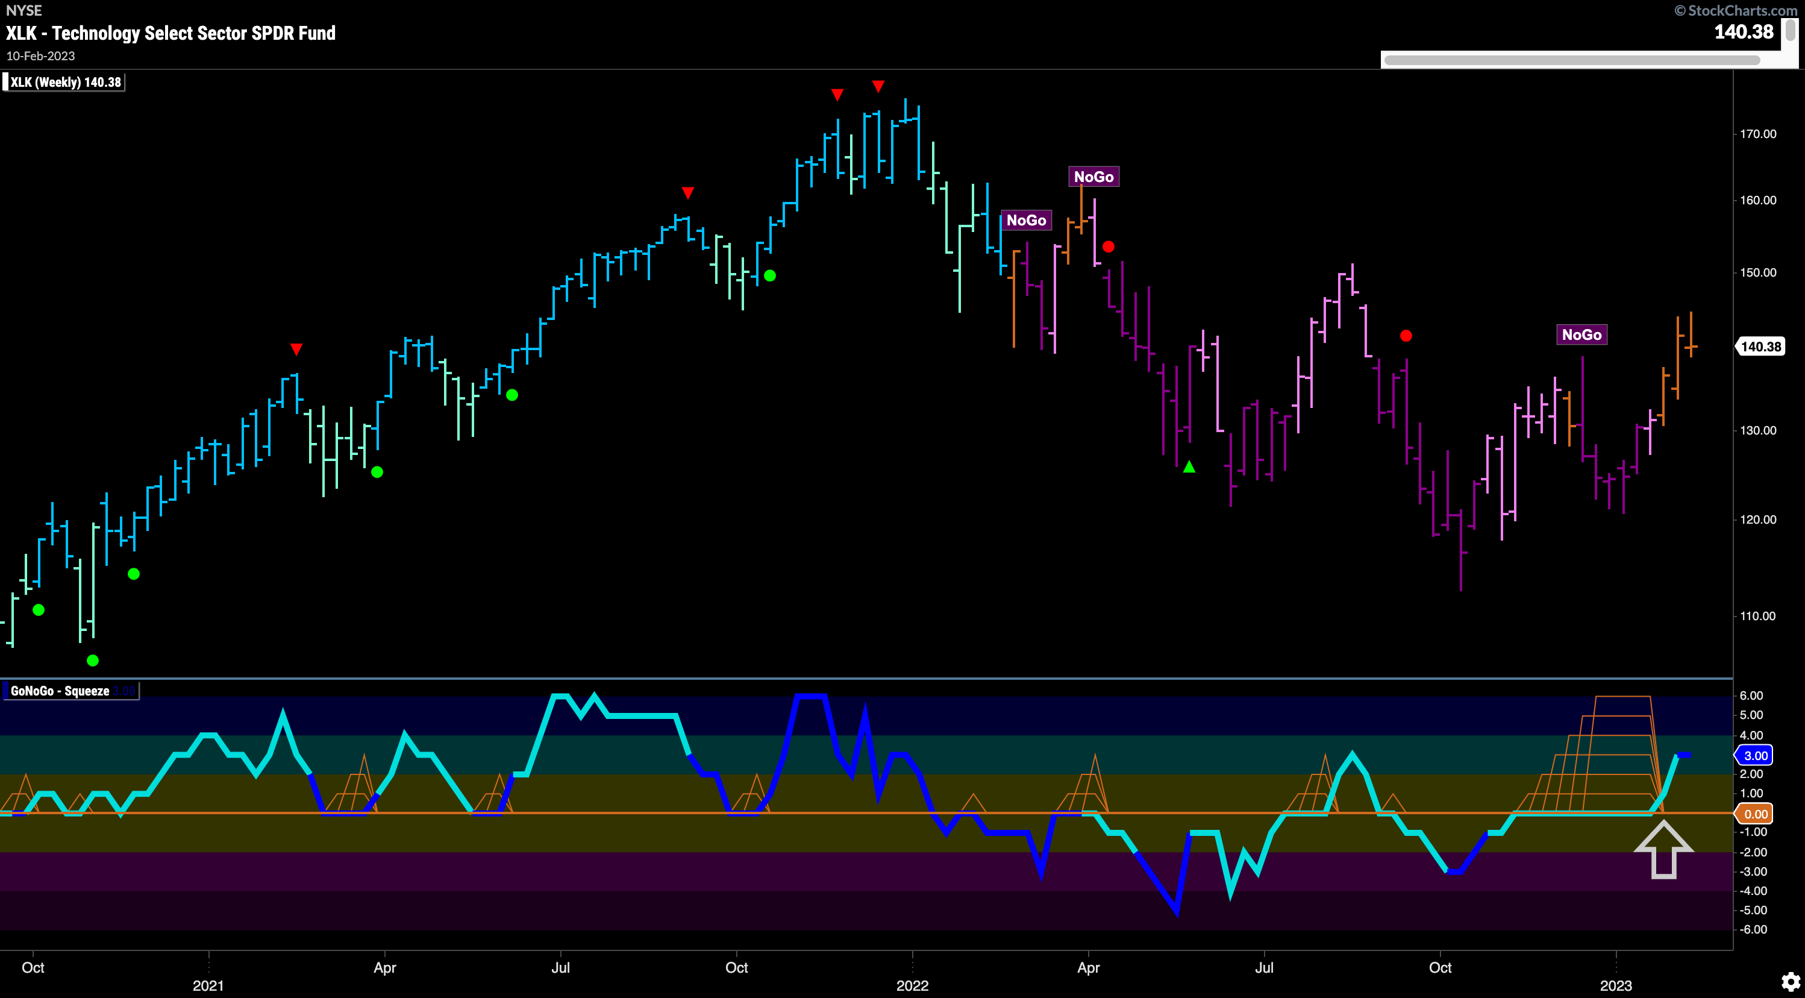Click the blue 3.00 oscillator value tag
This screenshot has height=998, width=1805.
(x=1754, y=756)
